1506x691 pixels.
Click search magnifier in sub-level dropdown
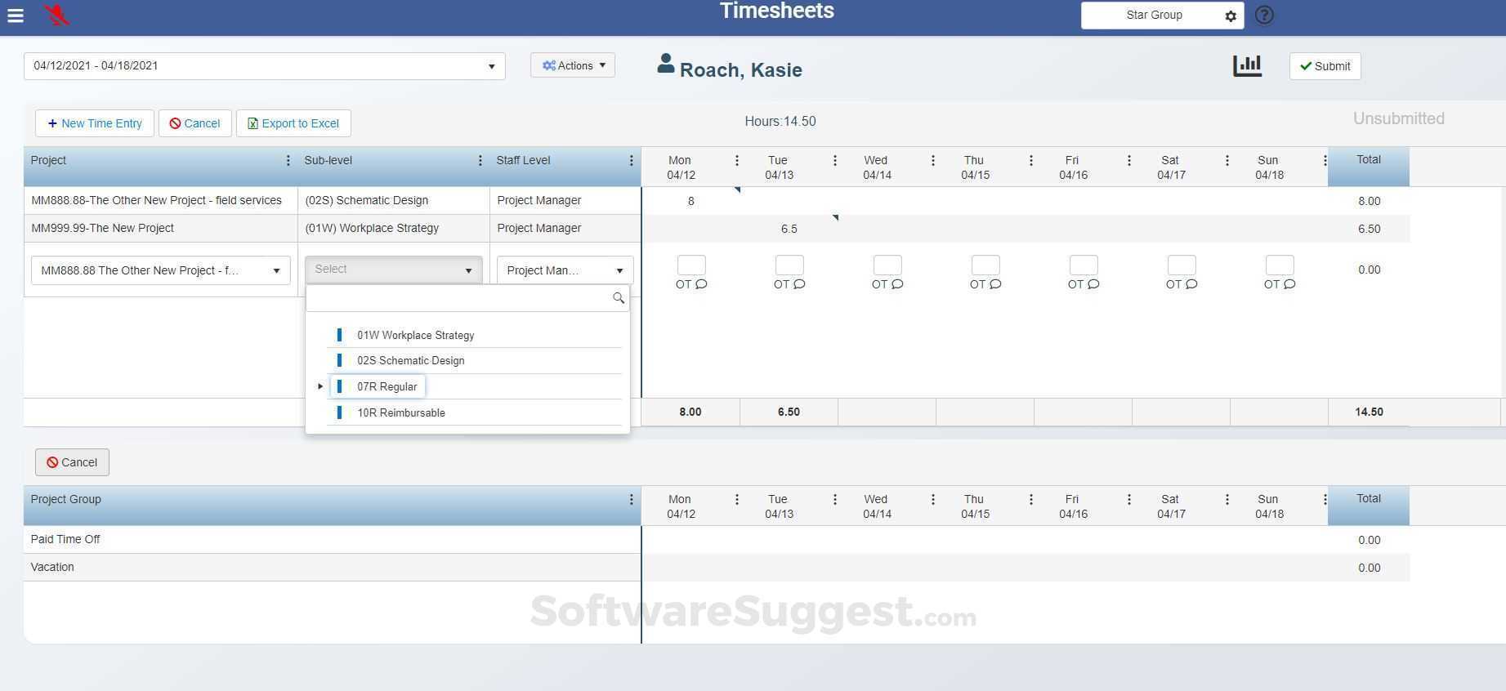point(619,298)
